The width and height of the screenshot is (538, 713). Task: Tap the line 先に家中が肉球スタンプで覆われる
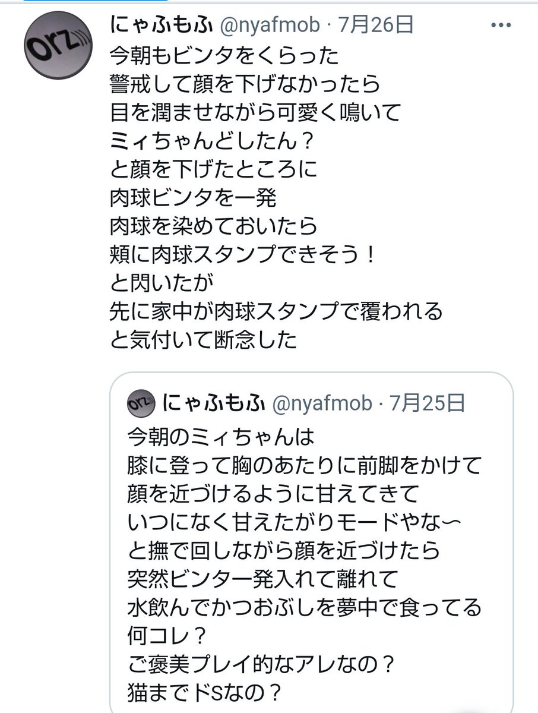click(x=277, y=312)
